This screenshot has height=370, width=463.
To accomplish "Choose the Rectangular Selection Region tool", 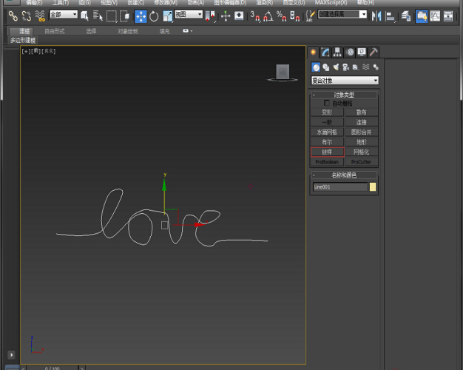I will coord(112,16).
